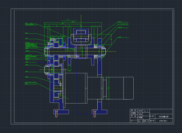Click the green dimension marker on motor
The image size is (182, 133).
(108, 88)
